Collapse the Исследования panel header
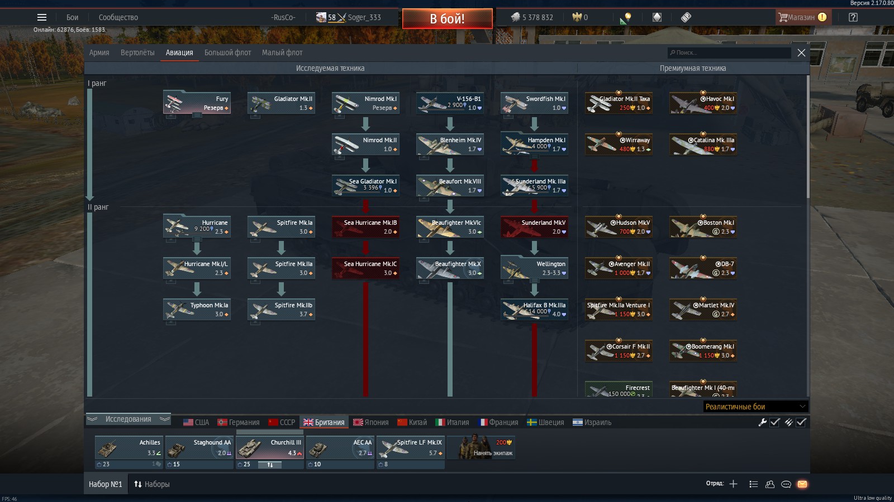Image resolution: width=894 pixels, height=502 pixels. coord(129,419)
